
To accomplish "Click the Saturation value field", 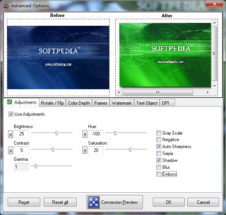I will tap(96, 150).
